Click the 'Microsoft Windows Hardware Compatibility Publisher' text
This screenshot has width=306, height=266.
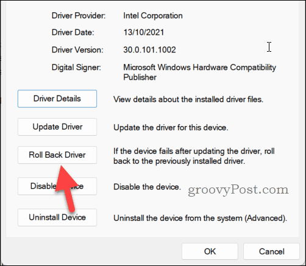199,72
